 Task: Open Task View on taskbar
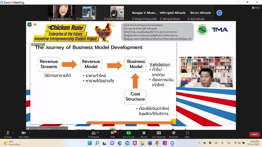pos(104,143)
